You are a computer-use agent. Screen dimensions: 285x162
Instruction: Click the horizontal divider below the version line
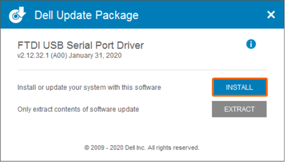[142, 70]
